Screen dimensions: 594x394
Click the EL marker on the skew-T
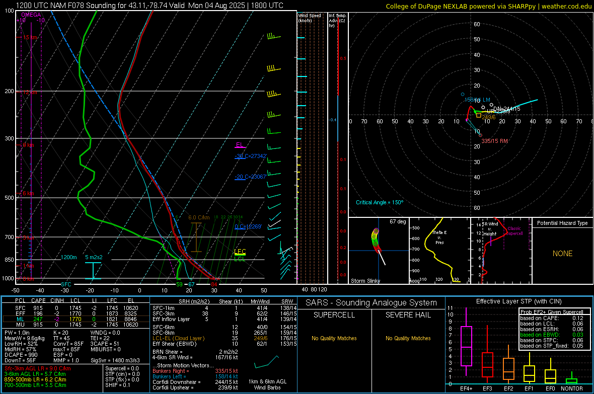coord(239,145)
